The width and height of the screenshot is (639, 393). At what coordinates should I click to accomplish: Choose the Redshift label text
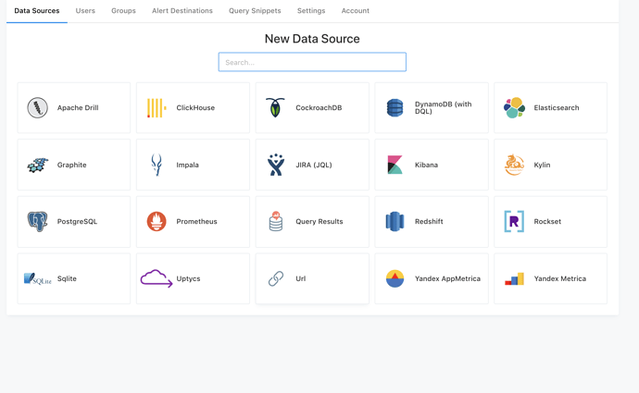coord(429,222)
